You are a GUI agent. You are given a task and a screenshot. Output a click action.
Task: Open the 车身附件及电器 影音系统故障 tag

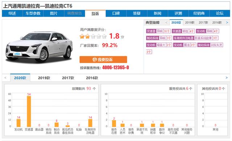click(x=196, y=38)
